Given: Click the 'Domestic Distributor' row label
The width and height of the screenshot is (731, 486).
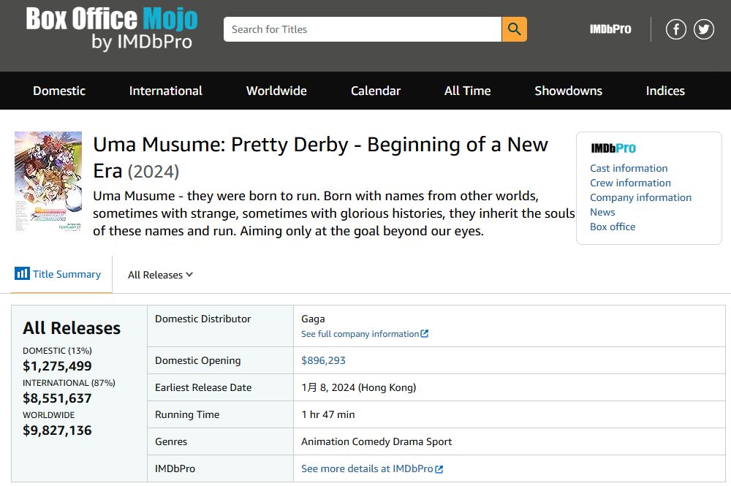Looking at the screenshot, I should [x=202, y=319].
